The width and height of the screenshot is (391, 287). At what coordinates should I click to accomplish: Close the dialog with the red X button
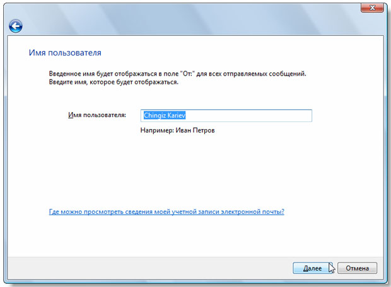pyautogui.click(x=372, y=8)
